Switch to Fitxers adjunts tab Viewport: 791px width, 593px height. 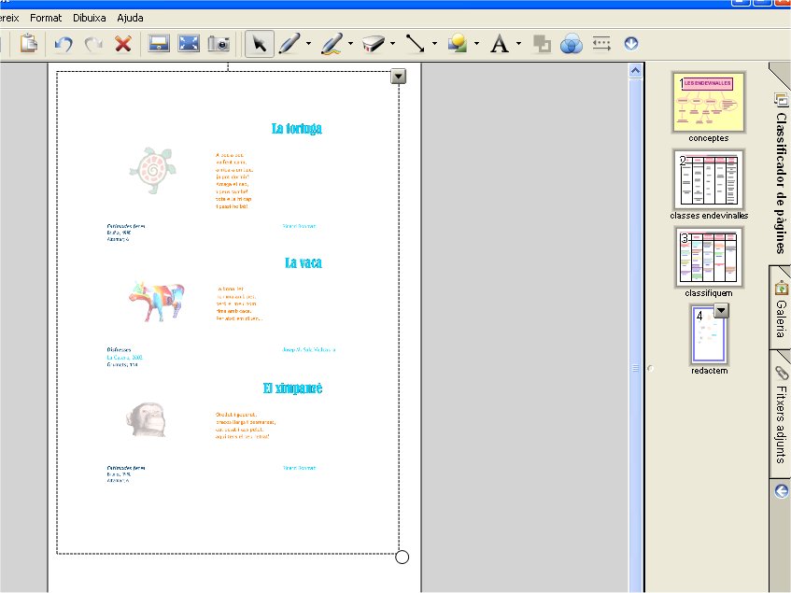[x=781, y=415]
